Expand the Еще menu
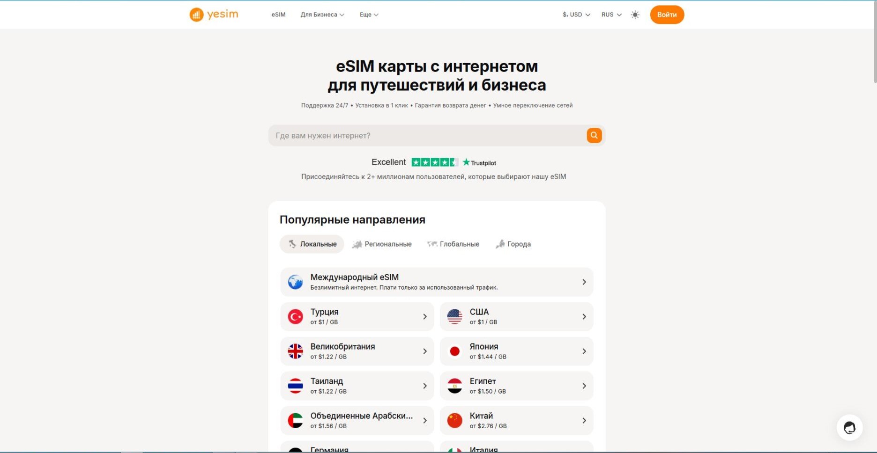This screenshot has width=877, height=453. (x=369, y=15)
